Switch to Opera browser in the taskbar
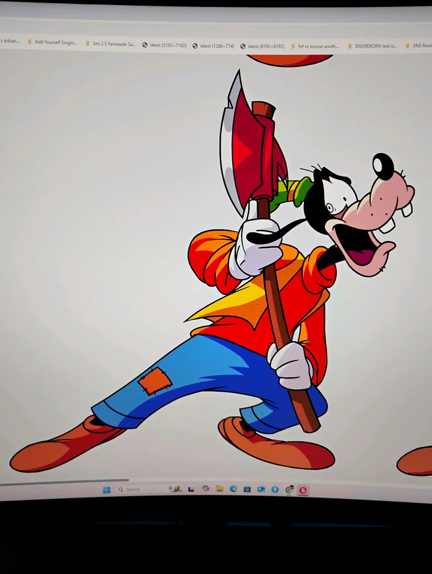The height and width of the screenshot is (574, 432). 303,490
